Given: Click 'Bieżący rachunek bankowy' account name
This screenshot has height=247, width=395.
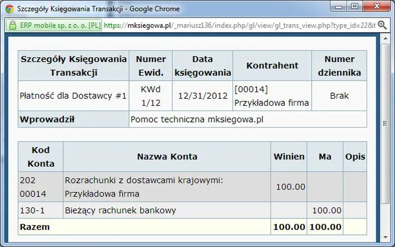Looking at the screenshot, I should tap(120, 210).
